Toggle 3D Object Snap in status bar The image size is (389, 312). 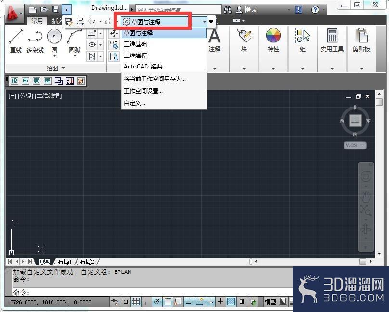(x=178, y=301)
